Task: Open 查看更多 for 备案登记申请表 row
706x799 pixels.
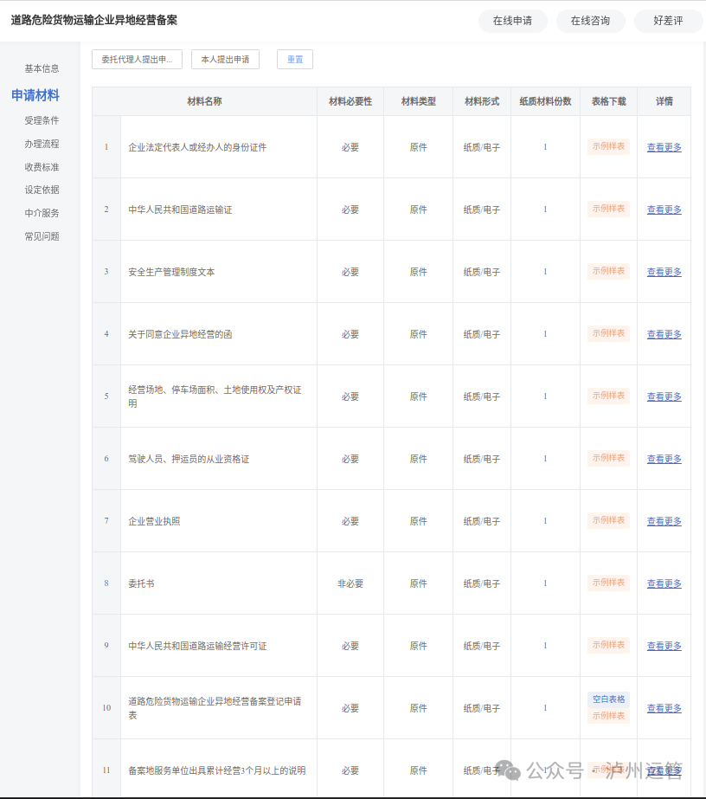Action: 664,708
